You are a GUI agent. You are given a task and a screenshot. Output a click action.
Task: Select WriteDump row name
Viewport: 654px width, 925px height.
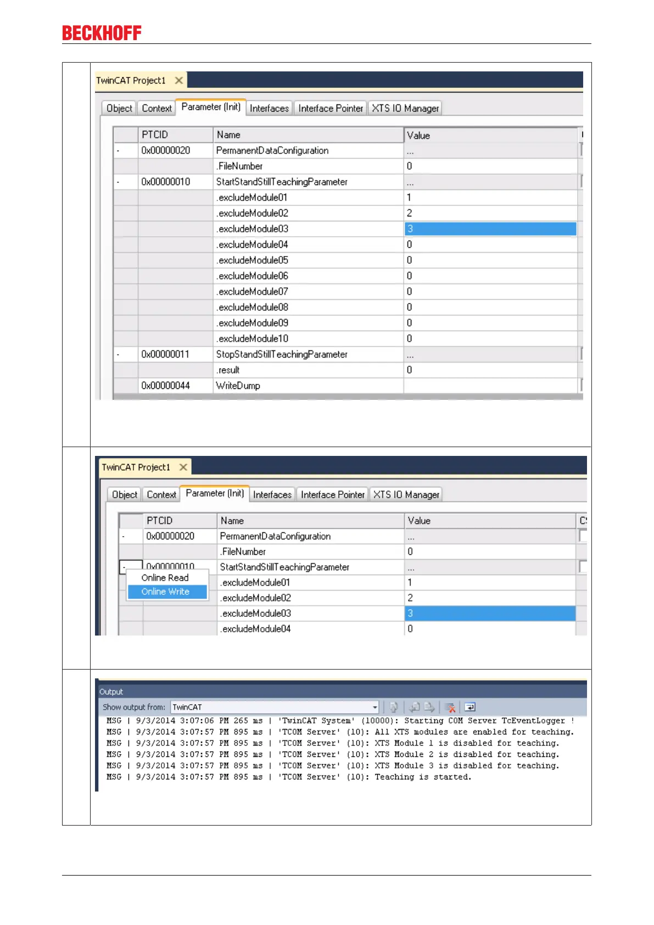308,386
